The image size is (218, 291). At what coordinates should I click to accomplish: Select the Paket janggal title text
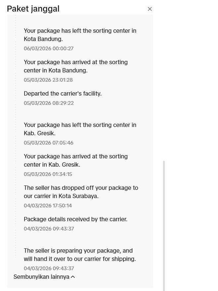(x=33, y=9)
